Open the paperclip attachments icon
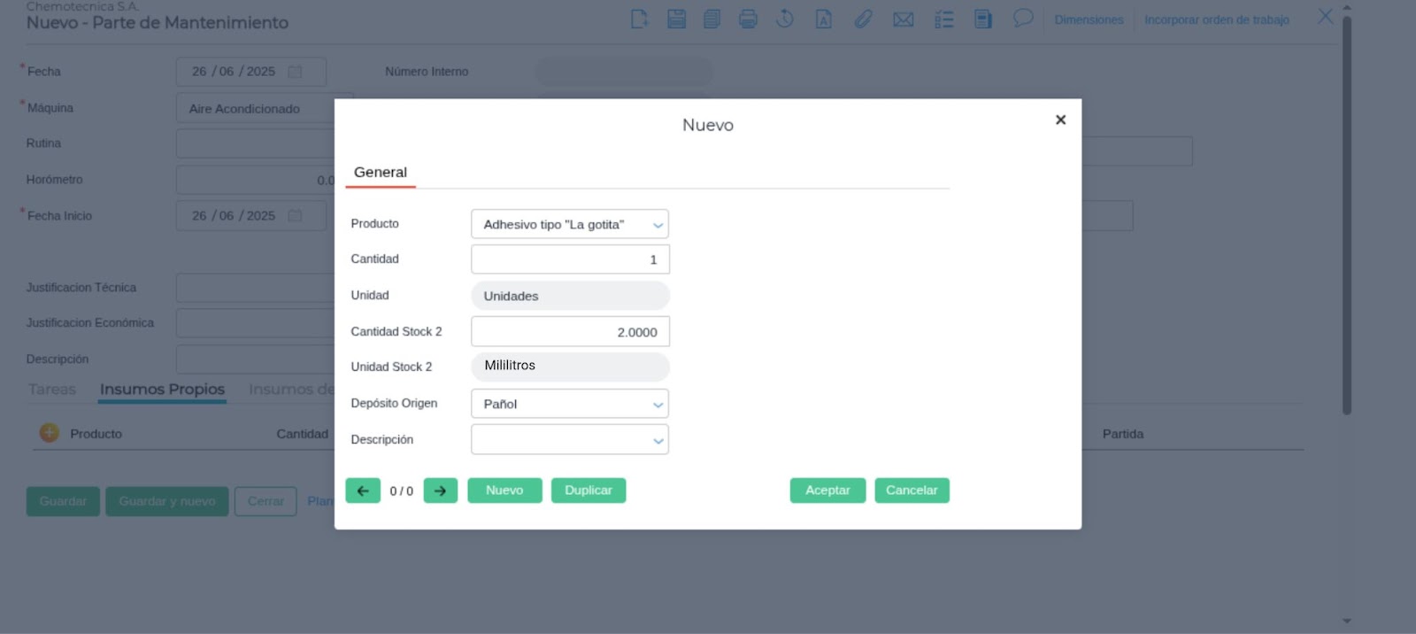This screenshot has height=634, width=1416. (x=863, y=19)
